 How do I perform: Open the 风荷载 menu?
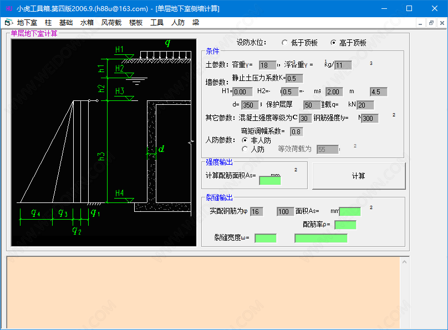[111, 23]
